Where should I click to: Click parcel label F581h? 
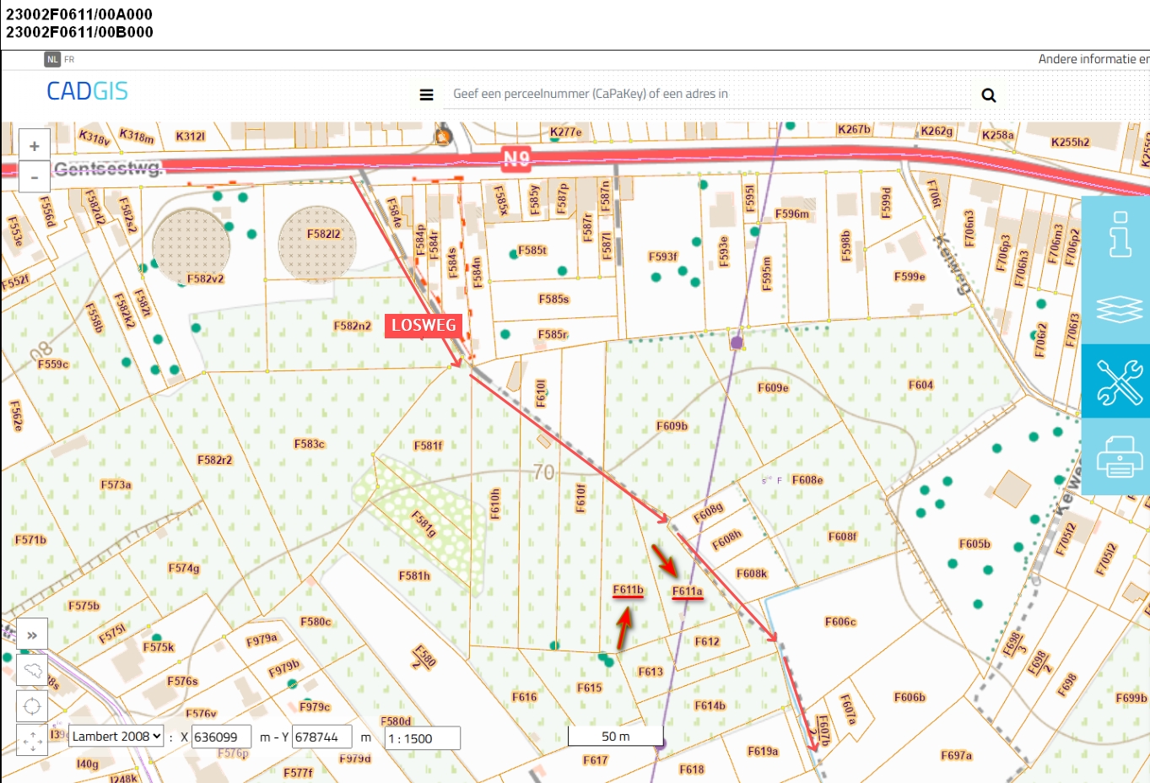point(414,575)
